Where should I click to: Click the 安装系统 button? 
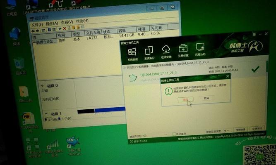(257, 128)
